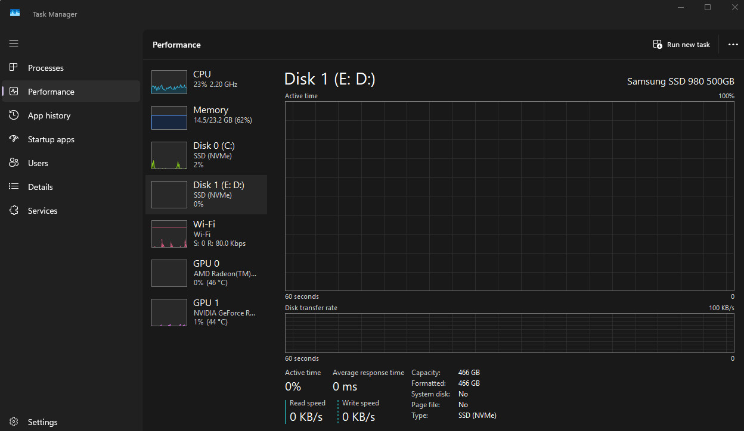Click the Details list icon
This screenshot has width=744, height=431.
(14, 186)
